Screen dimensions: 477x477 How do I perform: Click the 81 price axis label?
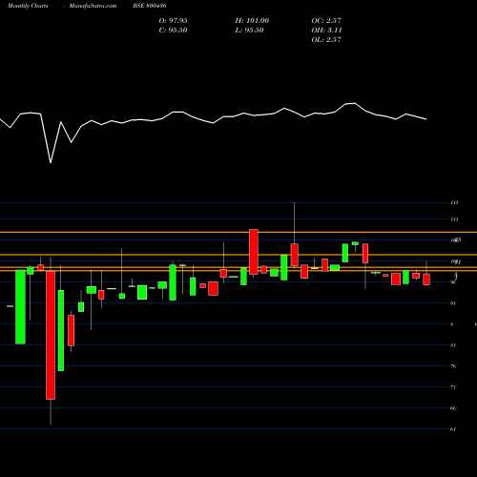pyautogui.click(x=453, y=345)
